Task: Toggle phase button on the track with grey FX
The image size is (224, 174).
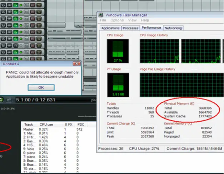Action: click(26, 45)
